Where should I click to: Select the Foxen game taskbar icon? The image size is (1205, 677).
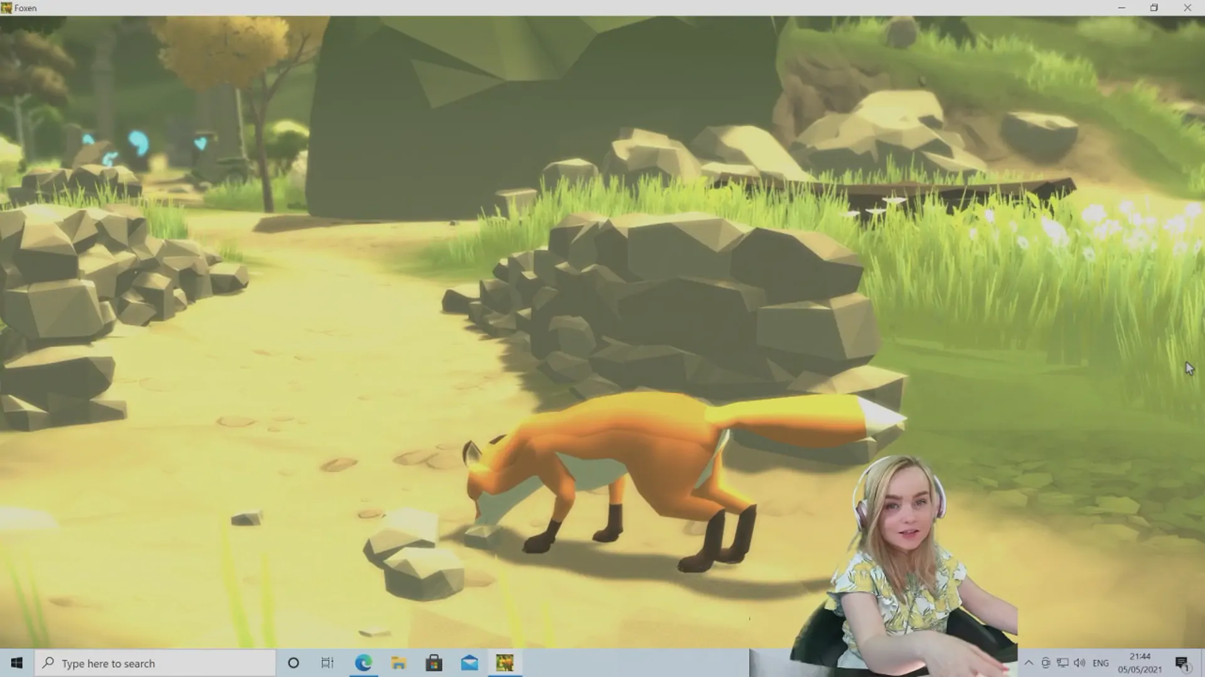(505, 663)
